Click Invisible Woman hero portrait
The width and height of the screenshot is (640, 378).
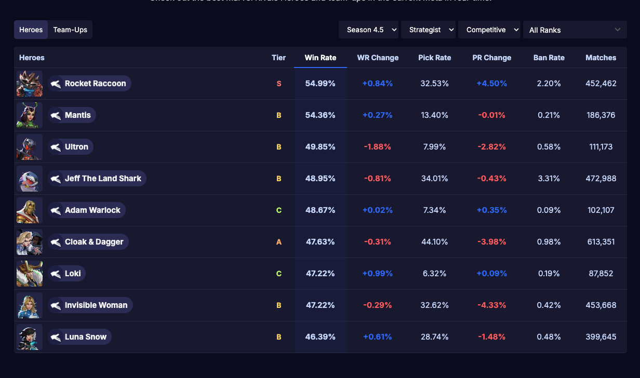pyautogui.click(x=30, y=305)
